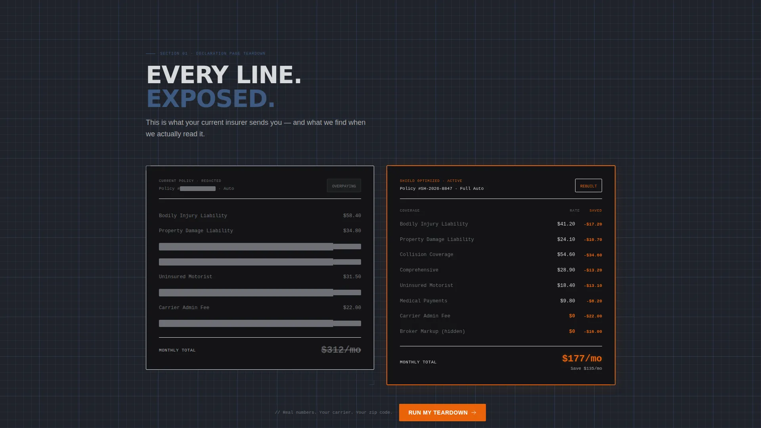The height and width of the screenshot is (428, 761).
Task: Click the -$17.20 saved amount
Action: pyautogui.click(x=593, y=224)
